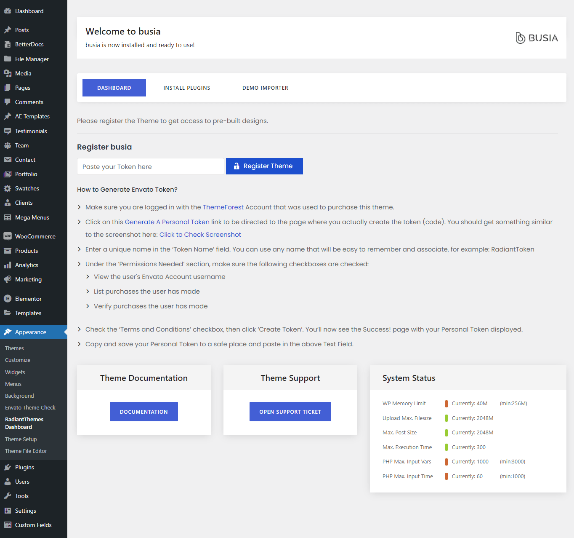Open Theme File Editor submenu item

26,451
